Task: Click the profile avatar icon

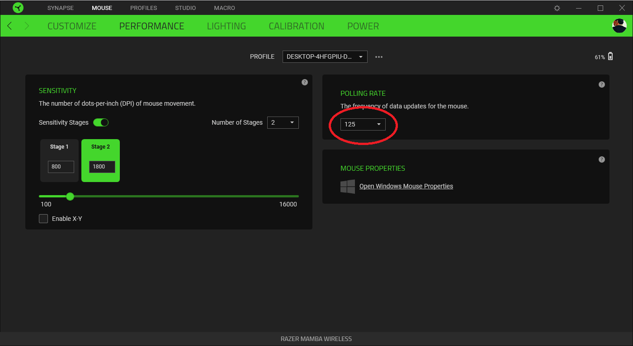Action: (x=619, y=26)
